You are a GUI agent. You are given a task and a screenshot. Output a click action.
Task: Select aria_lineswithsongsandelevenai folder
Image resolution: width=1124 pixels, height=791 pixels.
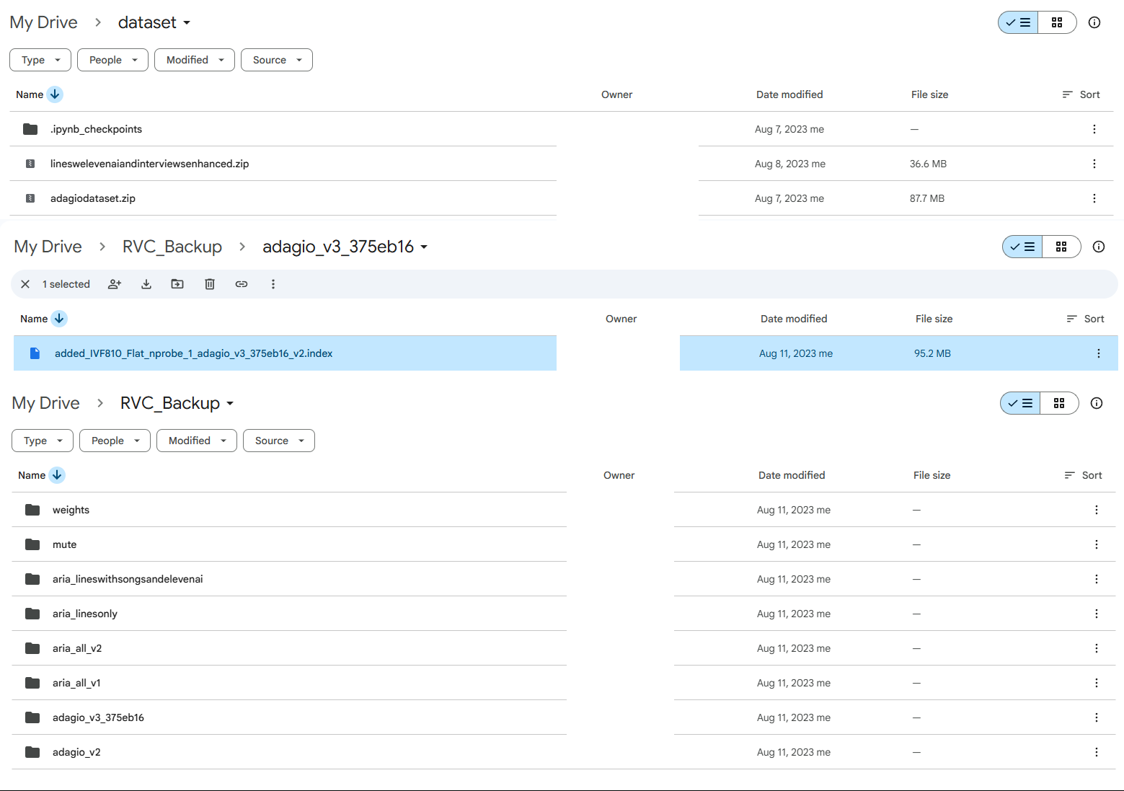click(x=563, y=579)
